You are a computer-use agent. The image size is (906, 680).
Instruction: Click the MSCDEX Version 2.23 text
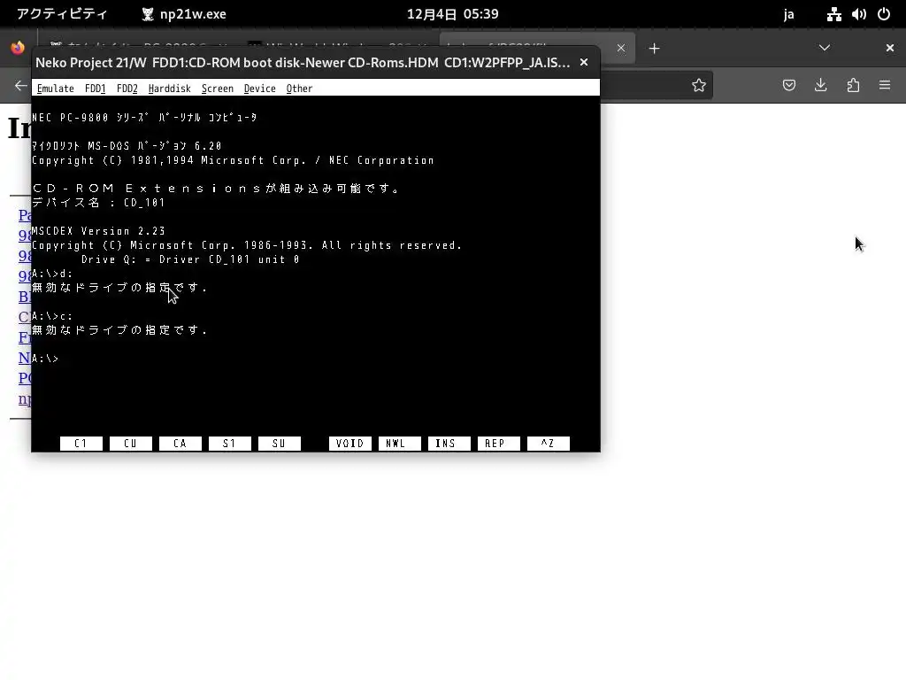click(x=98, y=231)
